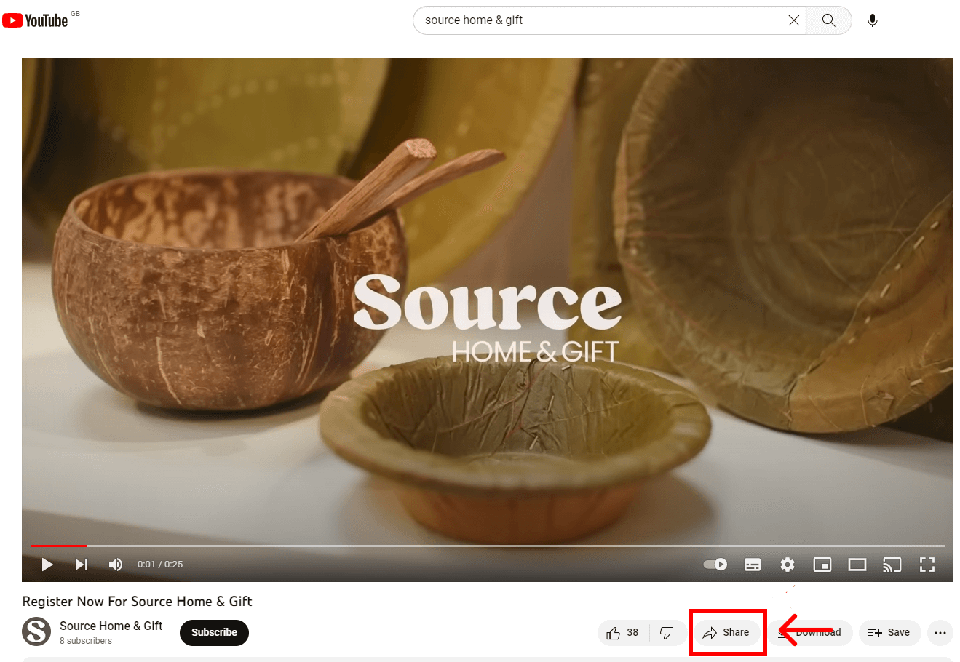This screenshot has width=960, height=662.
Task: Click the Download button
Action: coord(811,633)
